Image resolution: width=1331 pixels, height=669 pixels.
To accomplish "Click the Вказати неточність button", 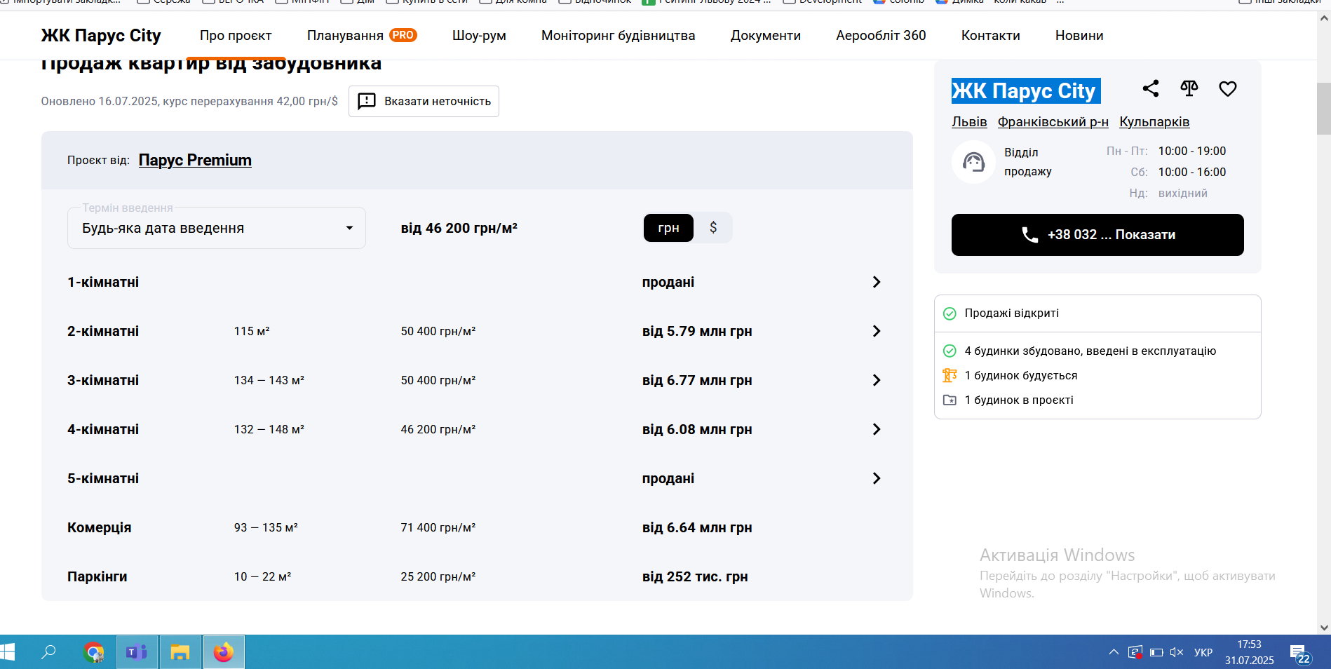I will click(424, 101).
